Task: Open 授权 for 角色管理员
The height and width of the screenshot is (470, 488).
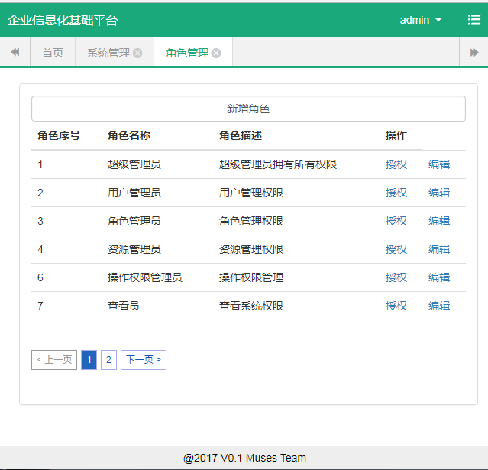Action: (396, 221)
